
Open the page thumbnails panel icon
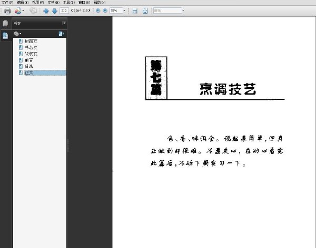(5, 23)
